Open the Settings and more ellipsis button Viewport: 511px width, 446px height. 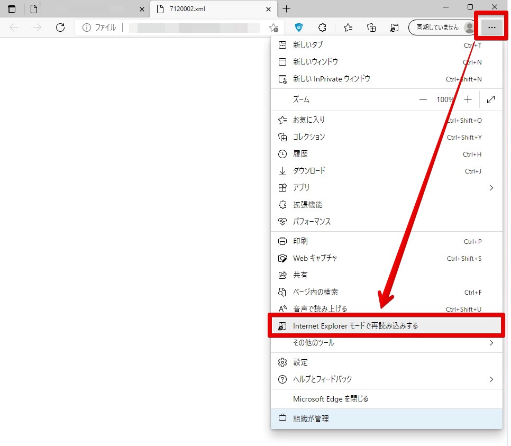pos(491,28)
